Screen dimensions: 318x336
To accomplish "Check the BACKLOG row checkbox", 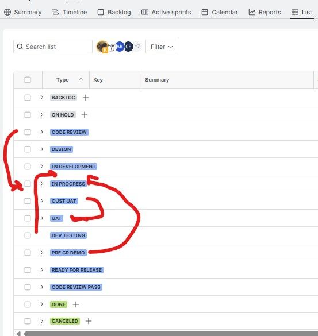I will pos(28,98).
